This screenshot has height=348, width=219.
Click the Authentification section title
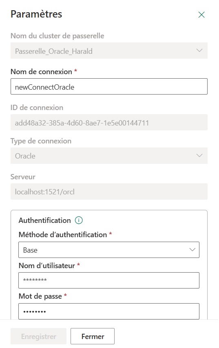tap(44, 220)
